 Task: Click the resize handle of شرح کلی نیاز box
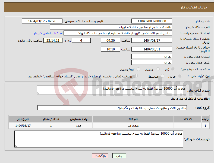(x=38, y=93)
